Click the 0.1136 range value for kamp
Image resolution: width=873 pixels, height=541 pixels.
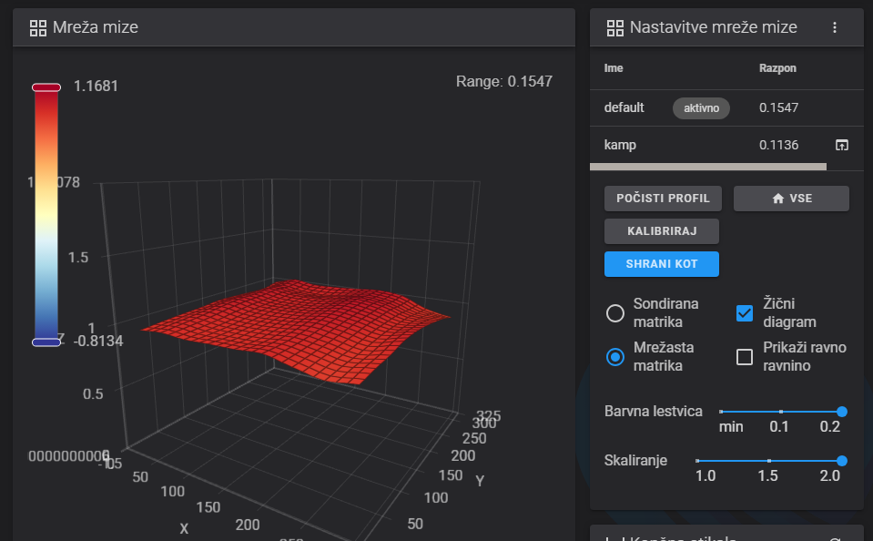tap(779, 145)
